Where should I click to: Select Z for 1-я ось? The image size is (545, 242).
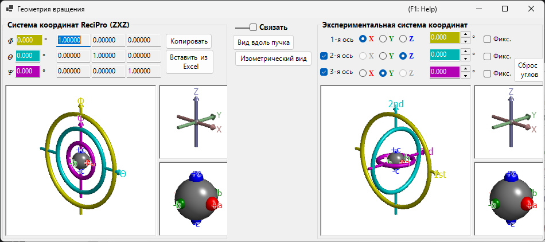[x=403, y=39]
